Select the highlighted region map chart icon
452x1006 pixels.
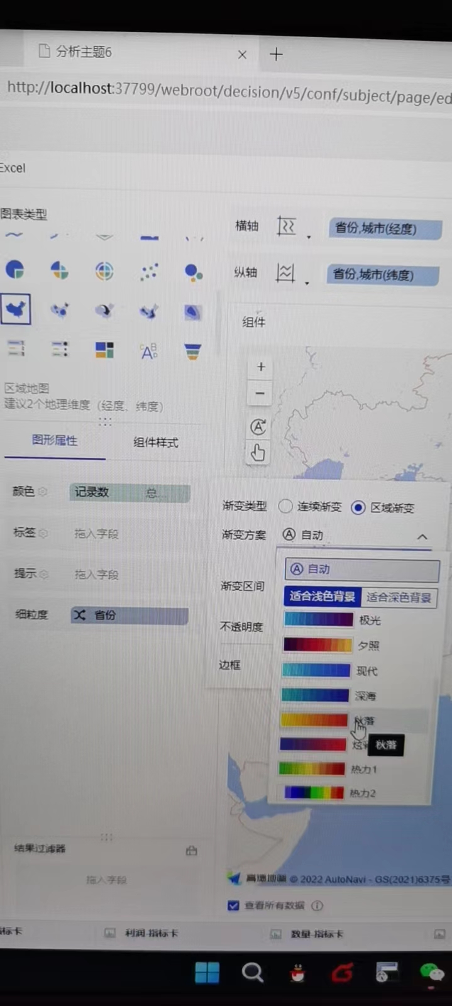click(x=15, y=309)
